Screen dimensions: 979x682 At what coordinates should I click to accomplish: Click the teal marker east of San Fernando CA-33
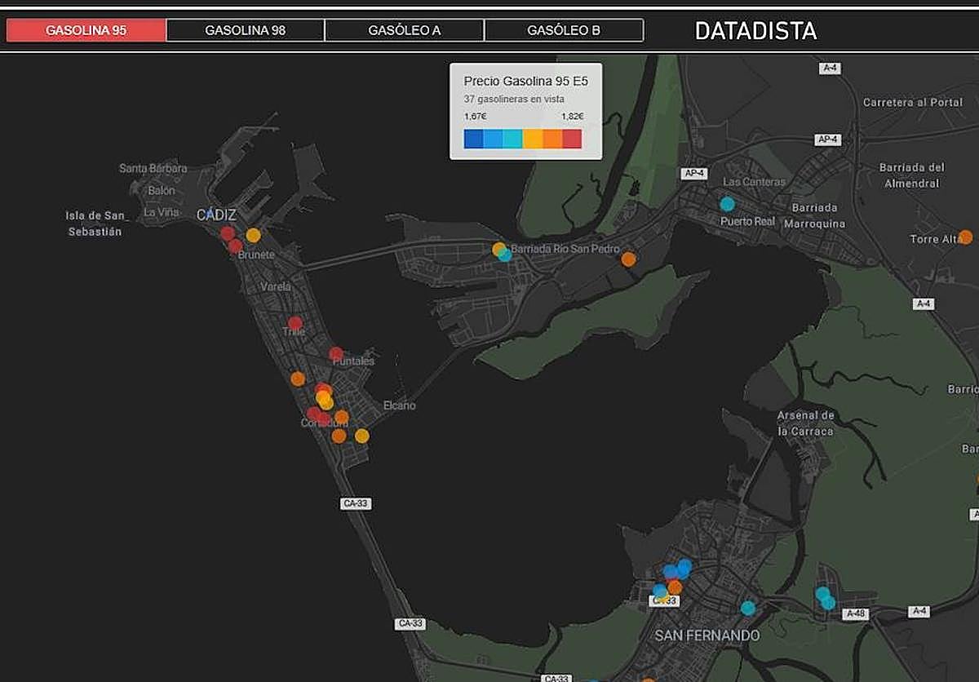(x=748, y=608)
